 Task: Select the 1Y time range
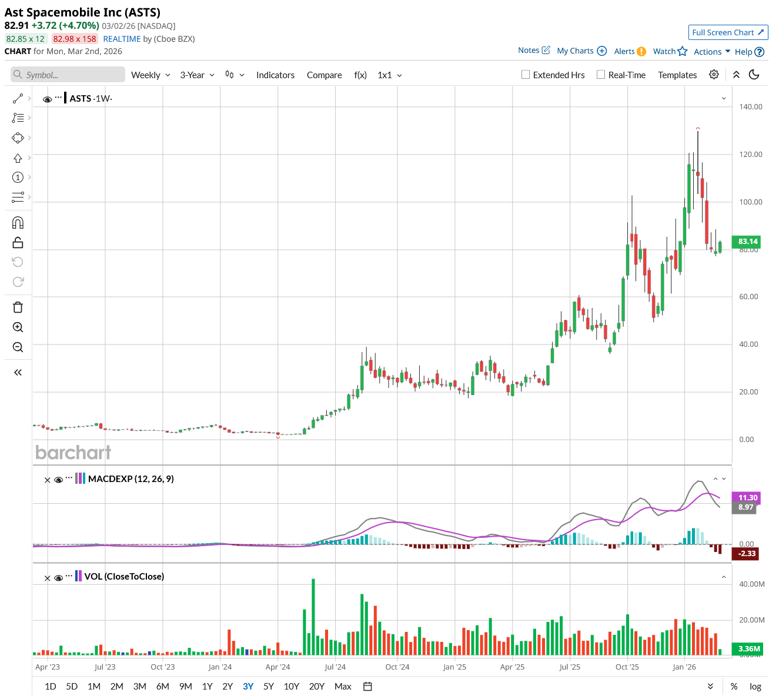pos(208,687)
